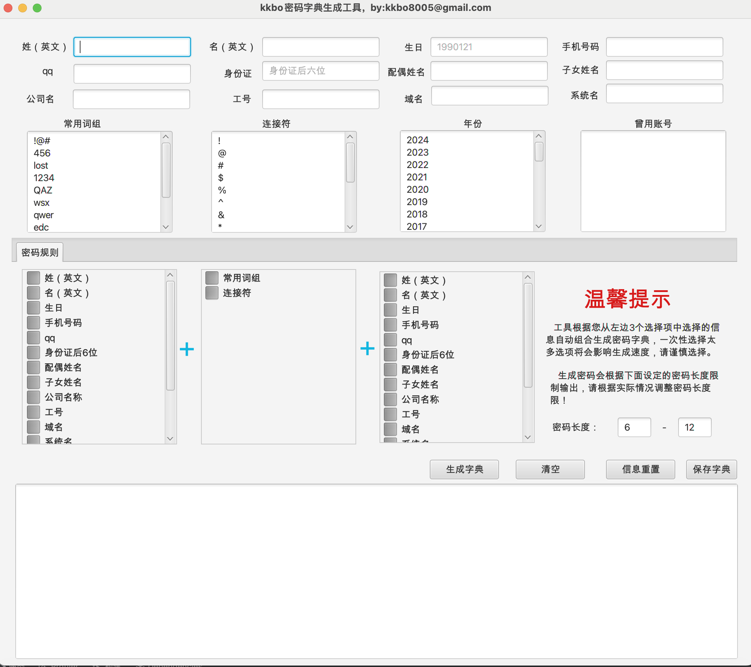Click the 域名 input field
This screenshot has height=667, width=751.
click(x=489, y=95)
